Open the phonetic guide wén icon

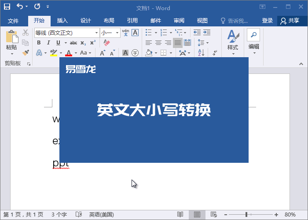click(x=125, y=33)
